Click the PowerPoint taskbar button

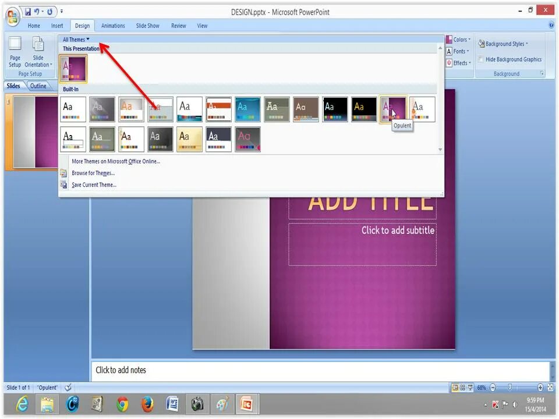247,404
